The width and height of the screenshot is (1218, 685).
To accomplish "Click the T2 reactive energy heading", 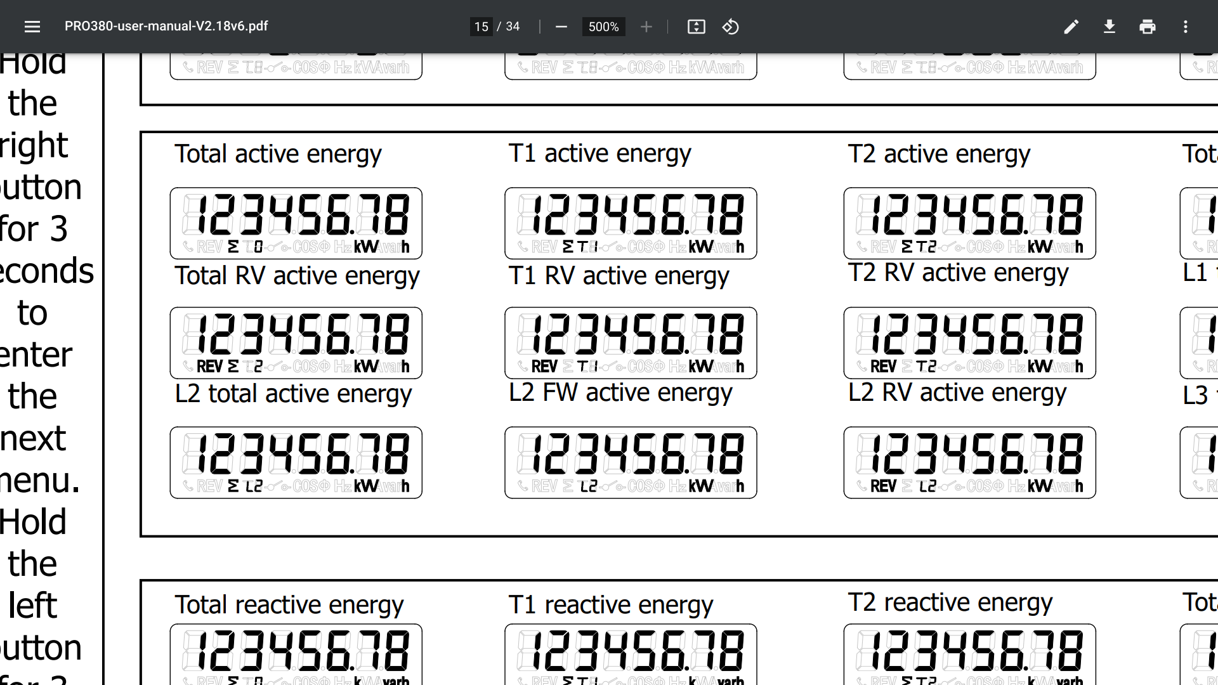I will click(950, 603).
